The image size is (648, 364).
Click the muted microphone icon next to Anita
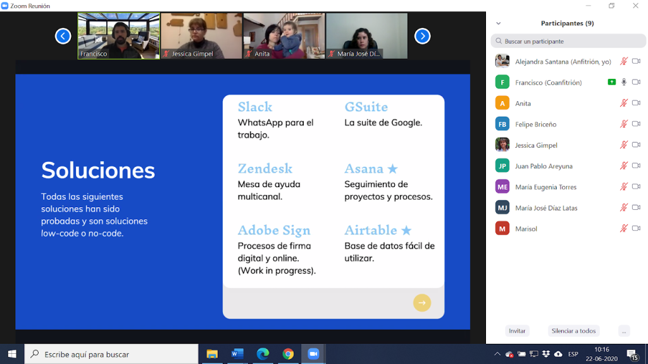(623, 103)
